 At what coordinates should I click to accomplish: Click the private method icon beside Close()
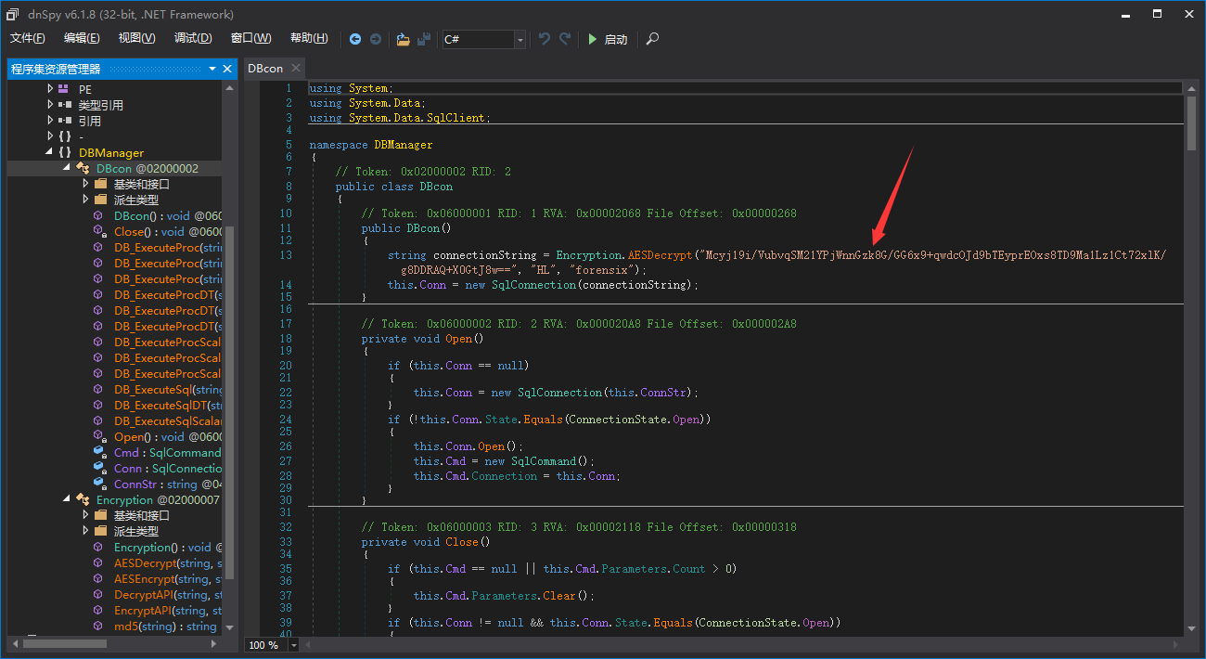tap(99, 231)
